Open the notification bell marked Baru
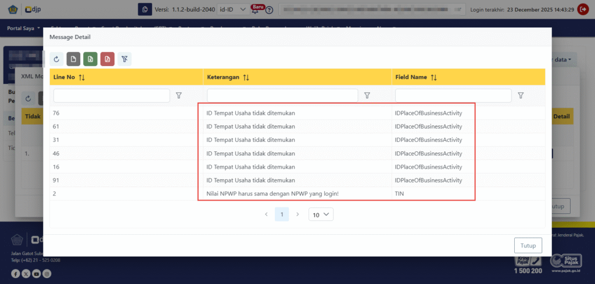Screen dimensions: 595x284 255,10
